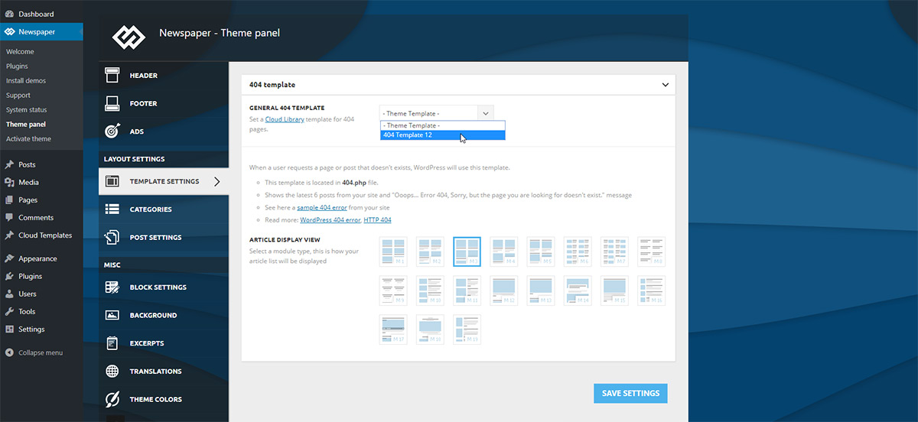
Task: Select Theme panel submenu item
Action: point(26,125)
